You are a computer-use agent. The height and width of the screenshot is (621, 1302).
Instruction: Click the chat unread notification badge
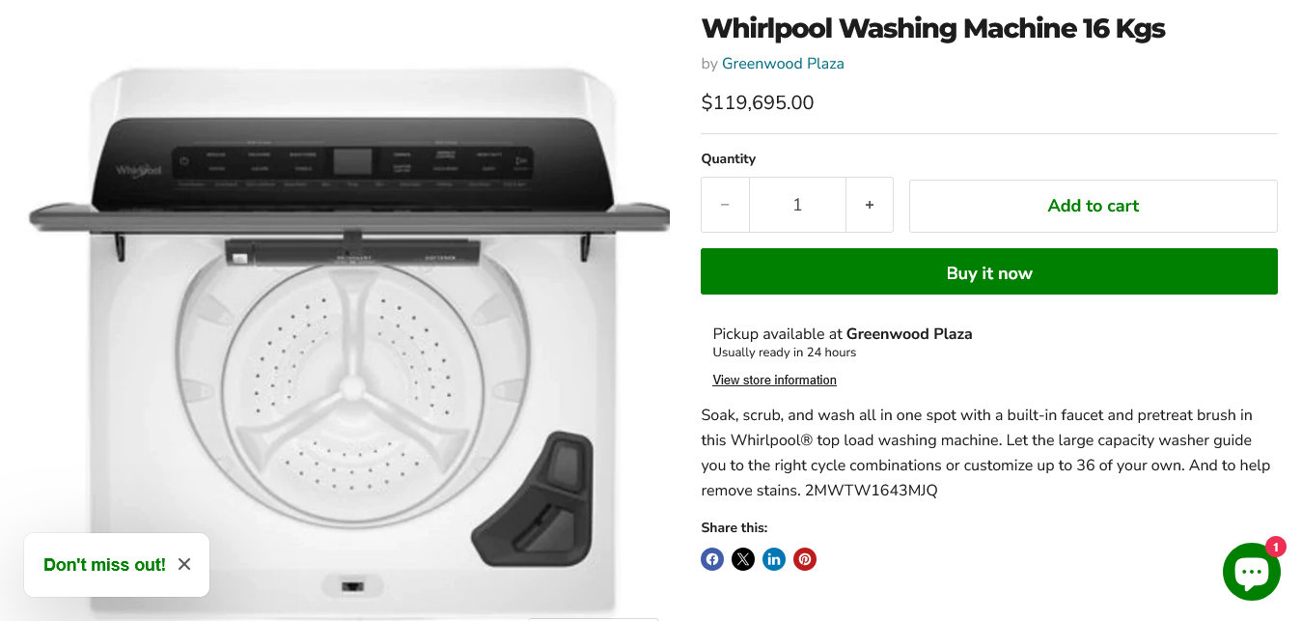pyautogui.click(x=1276, y=548)
